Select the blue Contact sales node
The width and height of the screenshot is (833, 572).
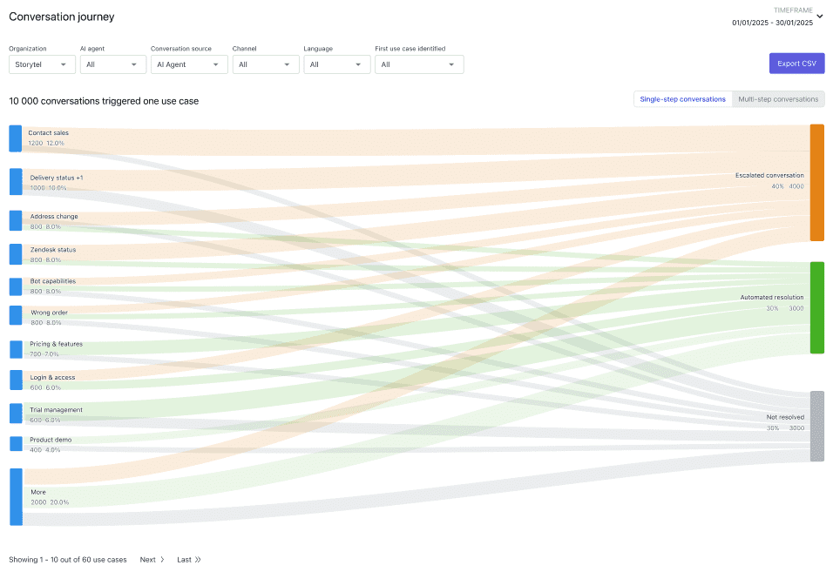pyautogui.click(x=16, y=138)
